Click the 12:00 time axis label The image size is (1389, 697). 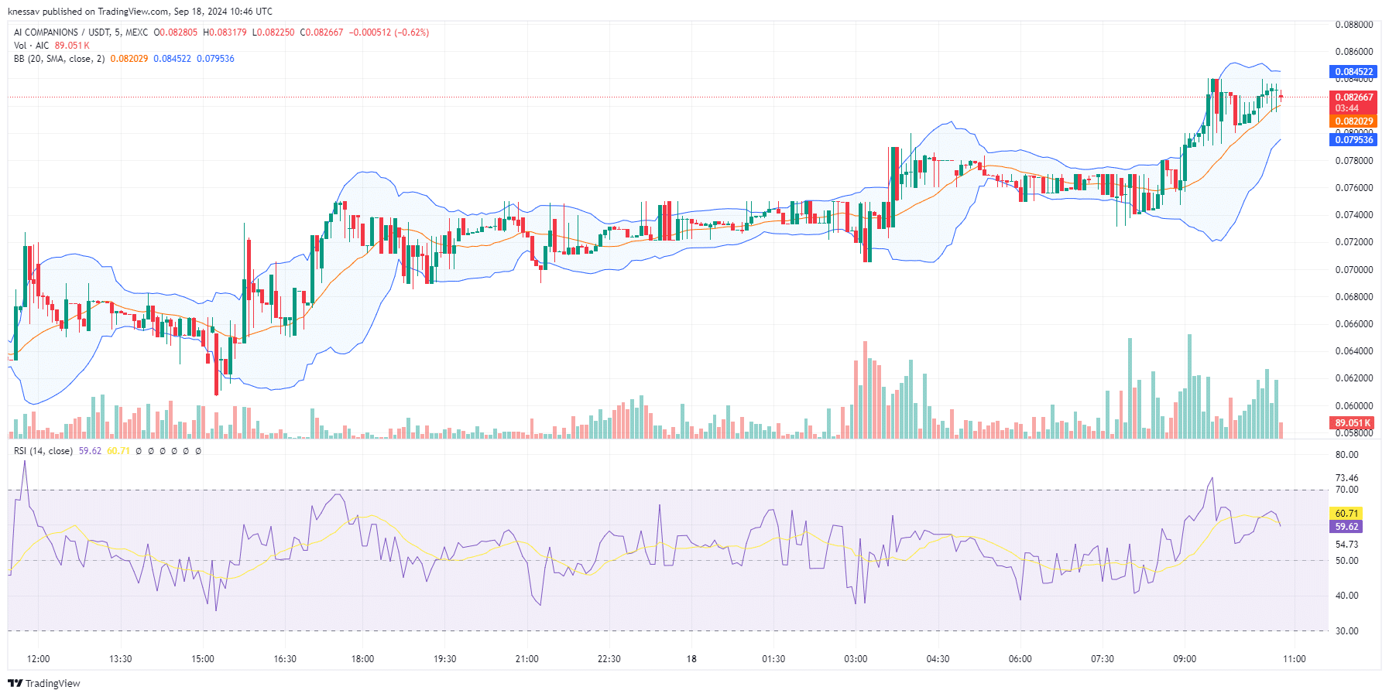click(x=38, y=659)
